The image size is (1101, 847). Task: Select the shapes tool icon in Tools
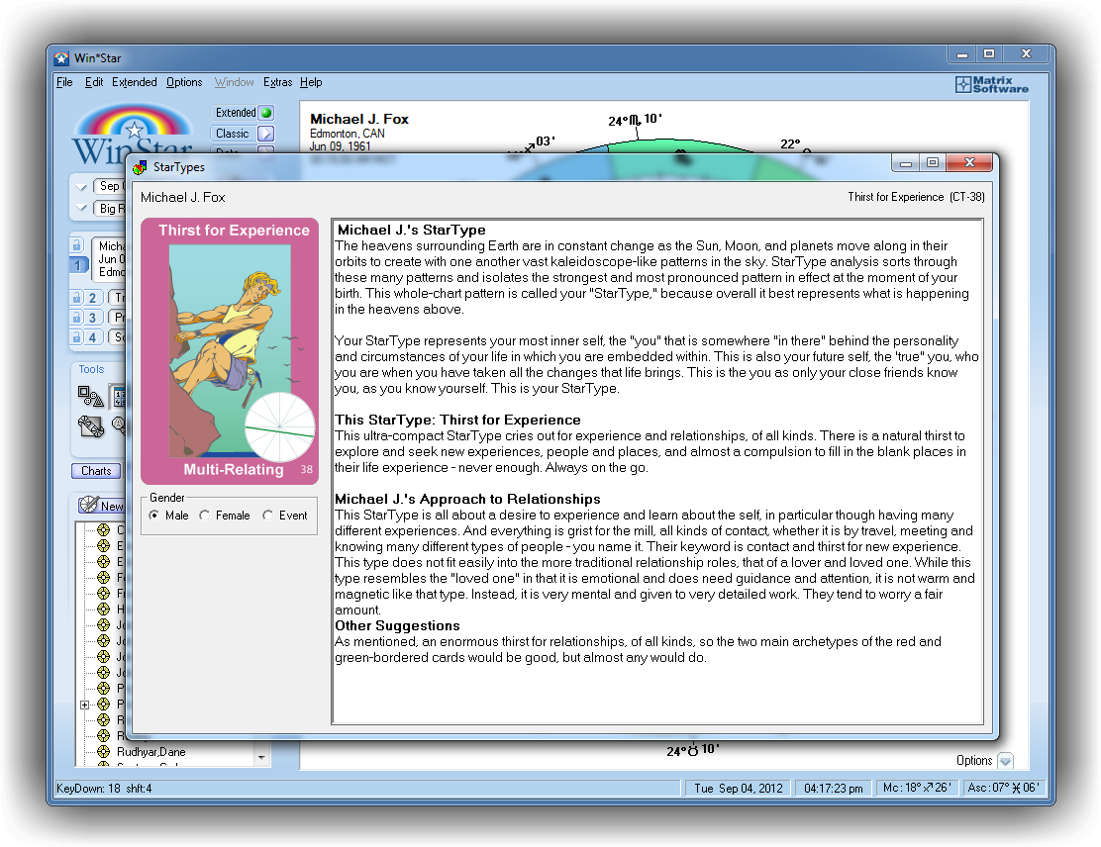point(91,397)
